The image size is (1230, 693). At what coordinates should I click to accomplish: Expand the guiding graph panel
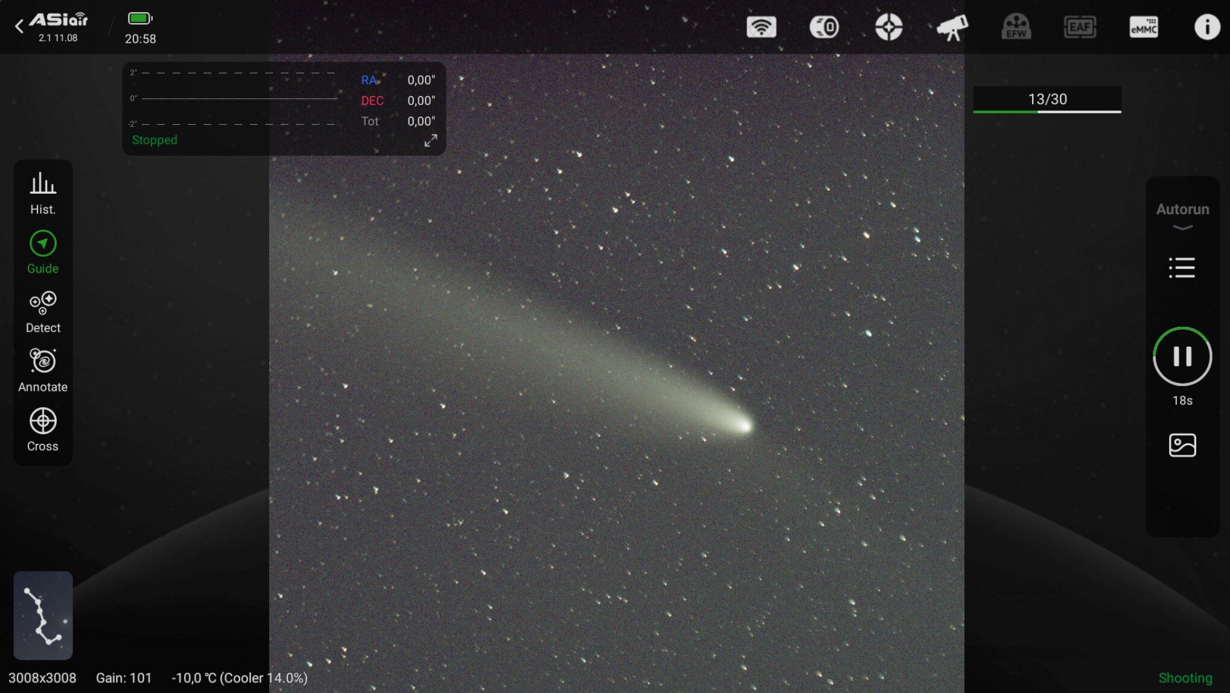(x=430, y=141)
